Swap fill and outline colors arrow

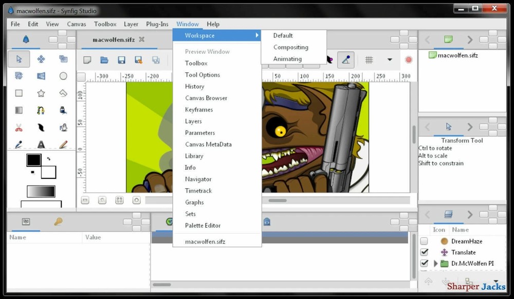coord(48,158)
